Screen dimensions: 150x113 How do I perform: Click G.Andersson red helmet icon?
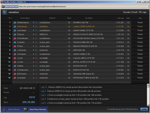point(15,70)
